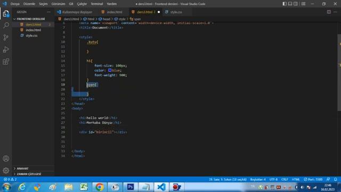Click errors and warnings status indicator

[x=10, y=179]
